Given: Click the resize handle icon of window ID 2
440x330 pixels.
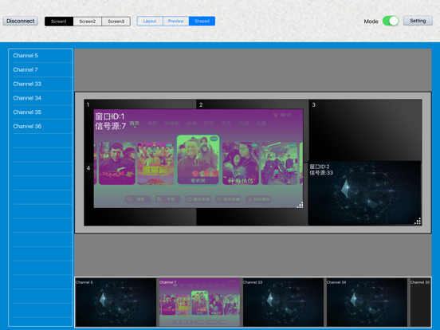Looking at the screenshot, I should [418, 221].
